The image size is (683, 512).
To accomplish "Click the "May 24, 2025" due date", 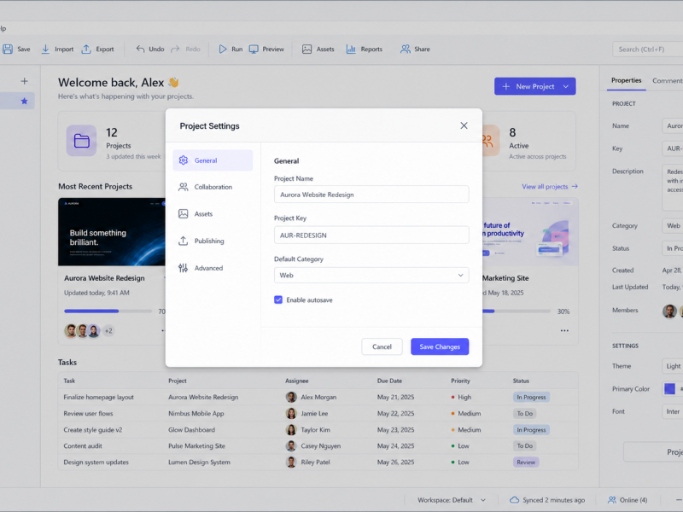I will tap(395, 445).
